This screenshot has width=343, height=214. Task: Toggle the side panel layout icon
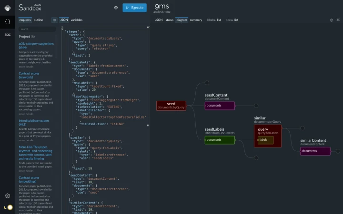(54, 20)
